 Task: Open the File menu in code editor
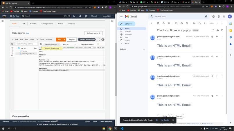point(17,40)
